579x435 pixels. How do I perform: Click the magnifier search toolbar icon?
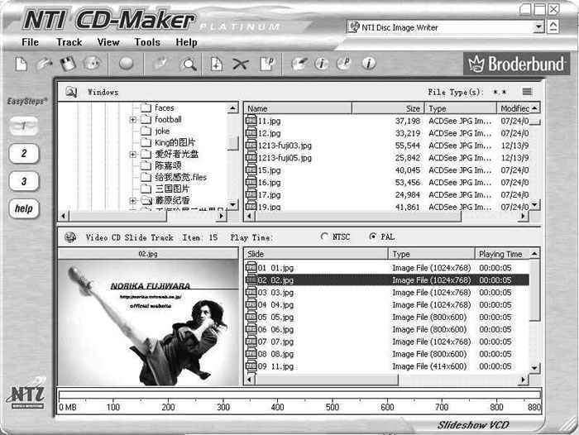[189, 64]
